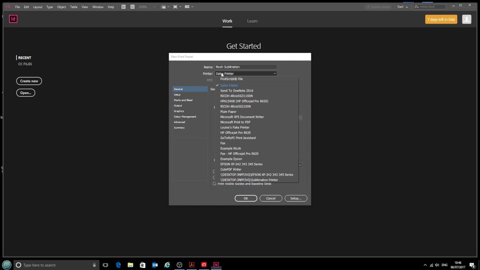Select Colour Management category
Image resolution: width=480 pixels, height=270 pixels.
pos(190,117)
